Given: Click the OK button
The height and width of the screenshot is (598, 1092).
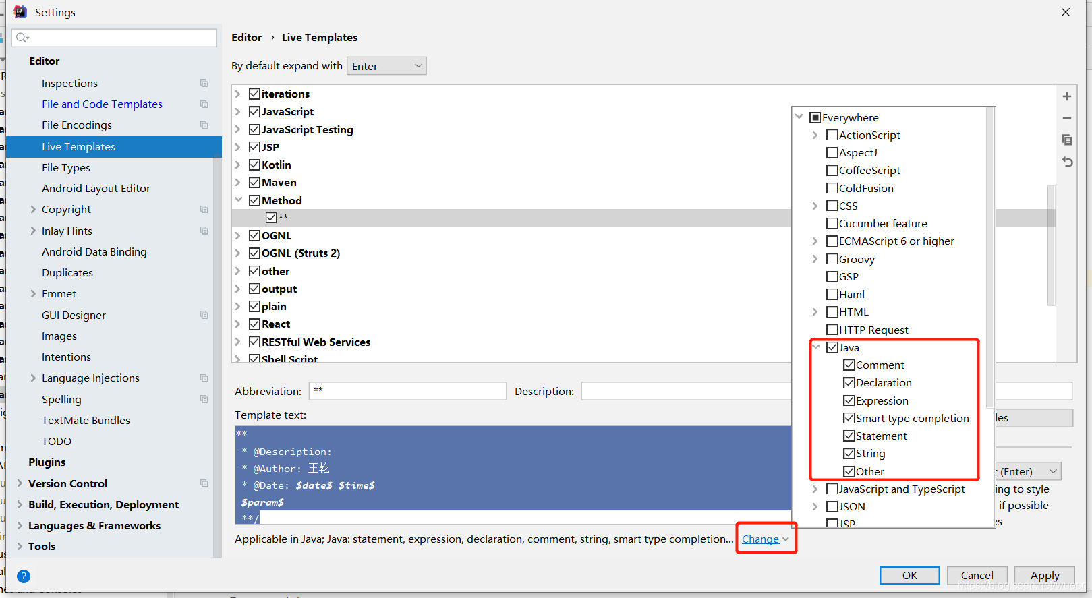Looking at the screenshot, I should pos(910,575).
